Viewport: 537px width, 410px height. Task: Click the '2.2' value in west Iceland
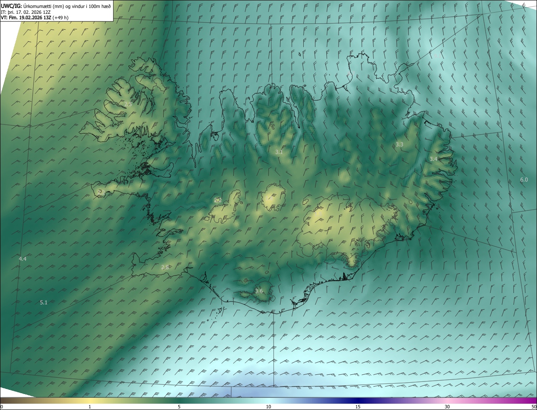click(x=218, y=200)
